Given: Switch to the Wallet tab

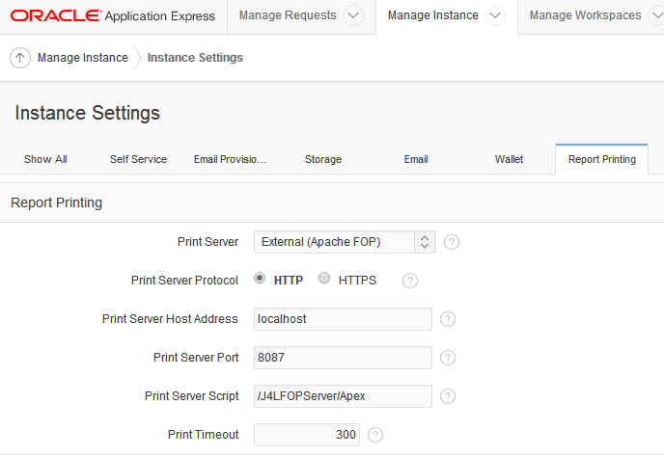Looking at the screenshot, I should click(509, 159).
